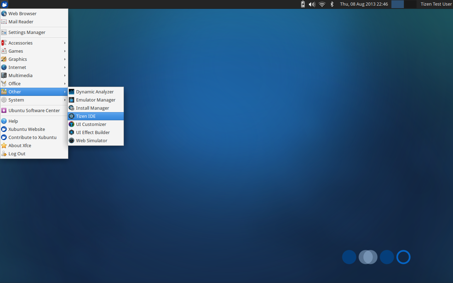
Task: Switch to the first (highlighted) workspace
Action: 397,4
